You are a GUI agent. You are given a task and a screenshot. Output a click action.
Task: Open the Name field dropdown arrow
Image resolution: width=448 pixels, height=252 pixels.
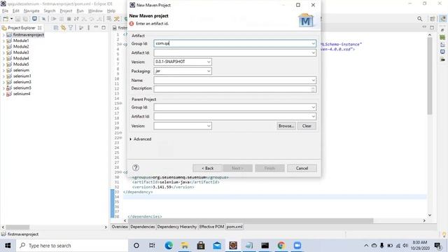(x=313, y=80)
